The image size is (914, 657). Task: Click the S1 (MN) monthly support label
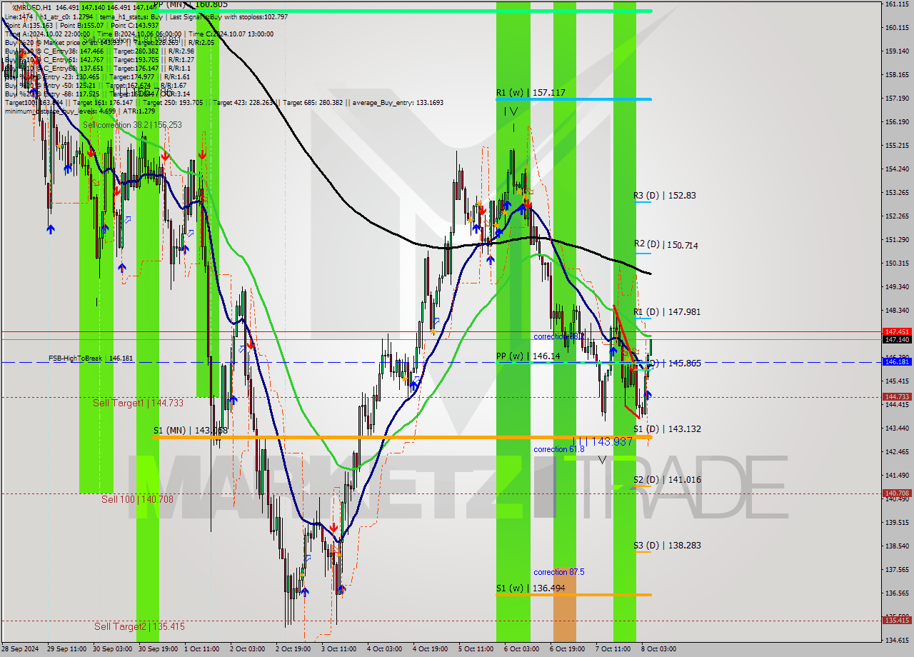click(x=190, y=431)
